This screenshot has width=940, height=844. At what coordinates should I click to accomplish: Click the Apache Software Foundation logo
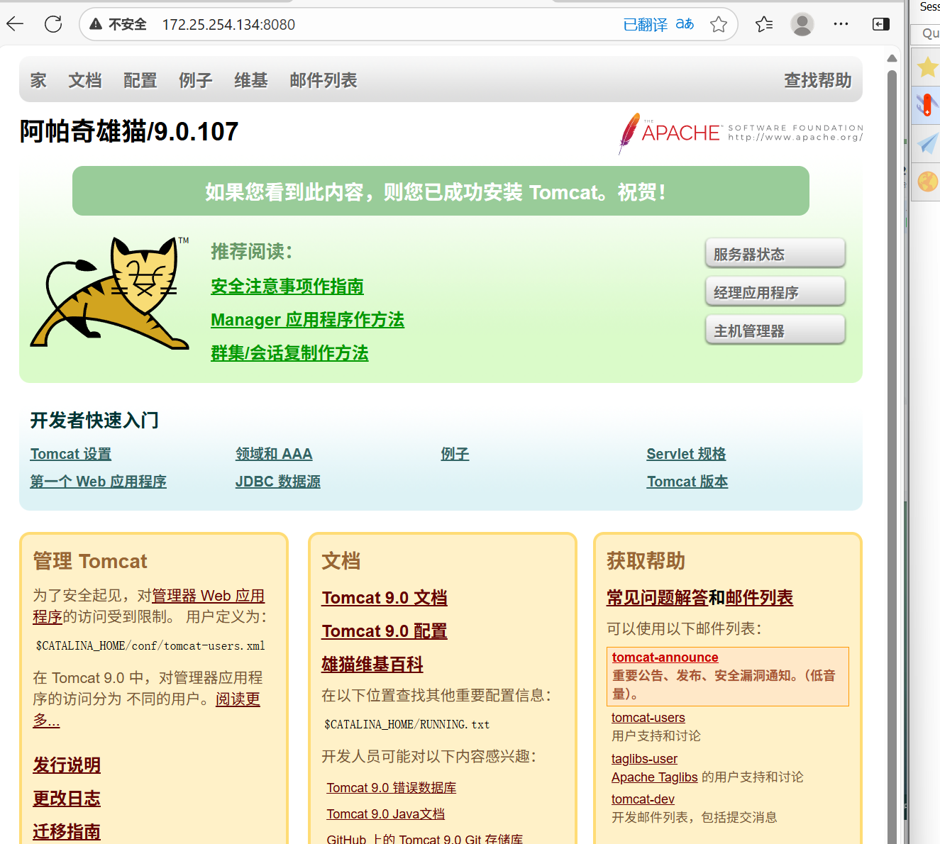[740, 133]
